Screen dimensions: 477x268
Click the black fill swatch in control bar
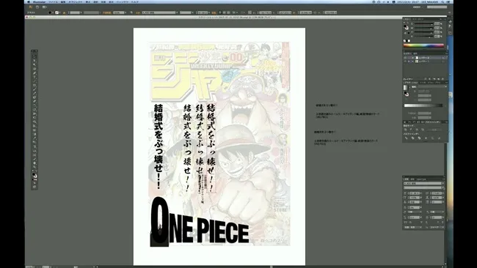[50, 12]
